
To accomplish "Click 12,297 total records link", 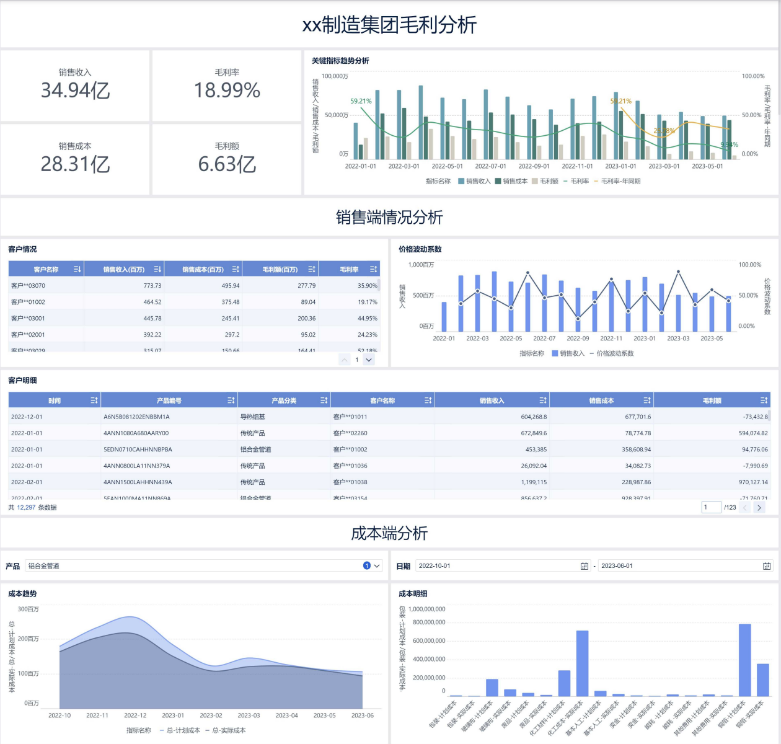I will [26, 507].
